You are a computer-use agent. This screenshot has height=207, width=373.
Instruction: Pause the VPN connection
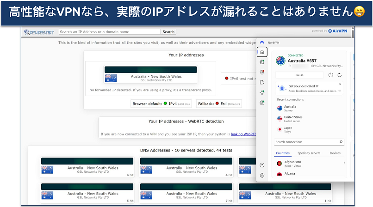click(299, 75)
